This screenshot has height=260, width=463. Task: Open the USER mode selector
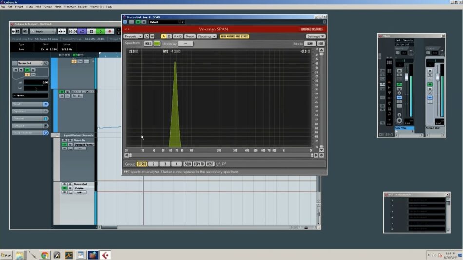tap(310, 44)
